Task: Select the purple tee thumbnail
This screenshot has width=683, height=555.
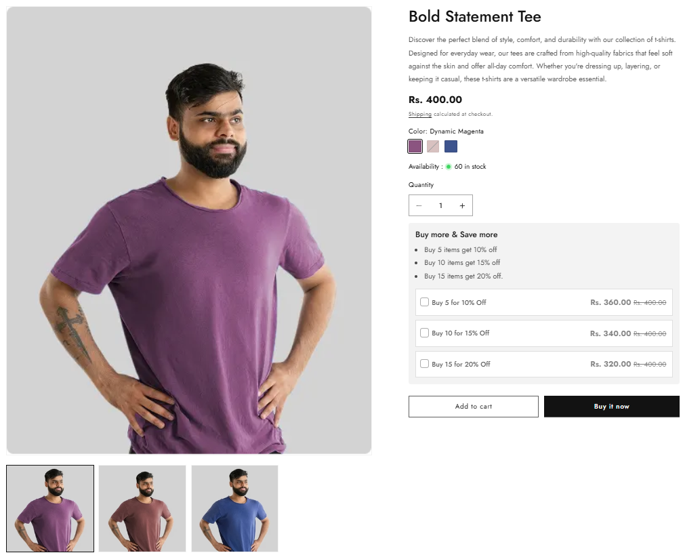Action: pos(49,507)
